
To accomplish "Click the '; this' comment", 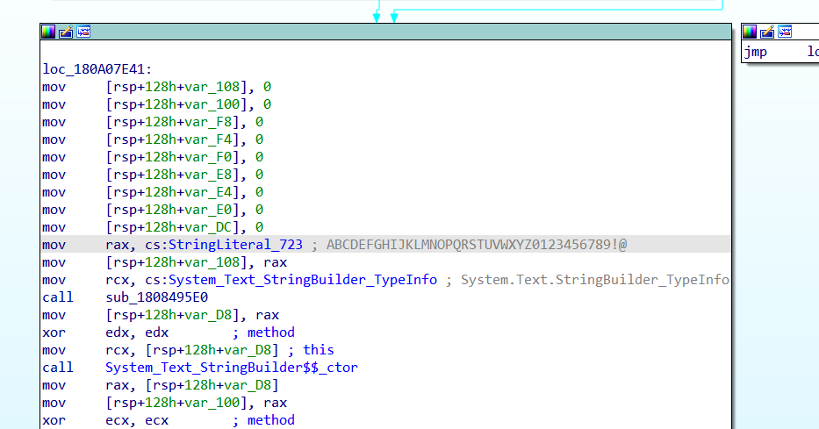I will pyautogui.click(x=311, y=350).
